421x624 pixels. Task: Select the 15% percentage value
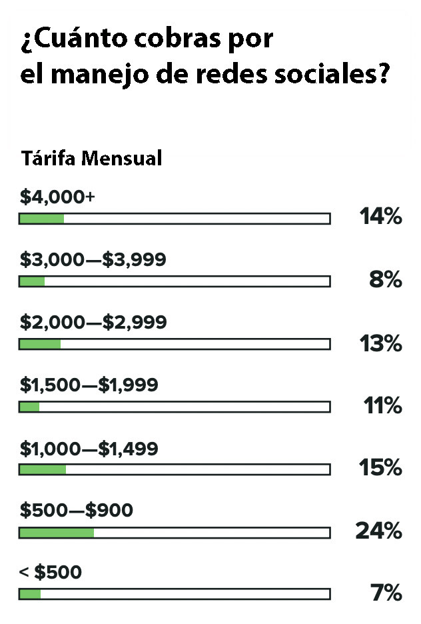pyautogui.click(x=381, y=468)
